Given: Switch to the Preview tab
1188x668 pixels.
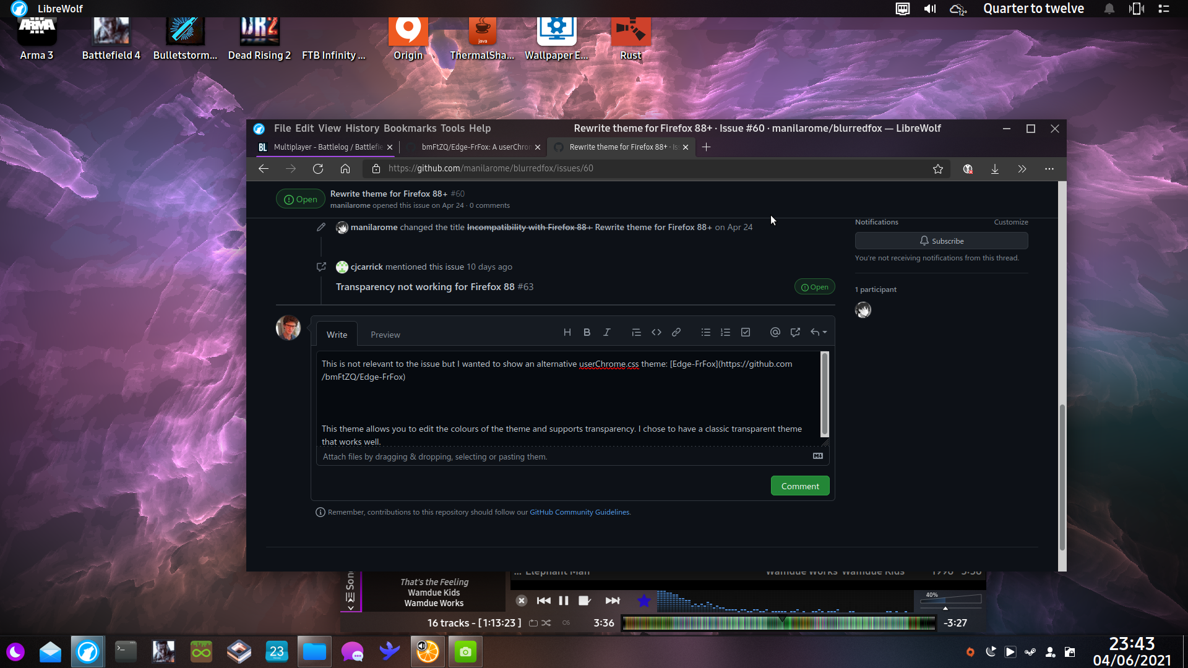Looking at the screenshot, I should pyautogui.click(x=385, y=335).
